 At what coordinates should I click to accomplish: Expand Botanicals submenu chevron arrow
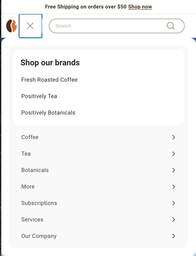coord(173,170)
